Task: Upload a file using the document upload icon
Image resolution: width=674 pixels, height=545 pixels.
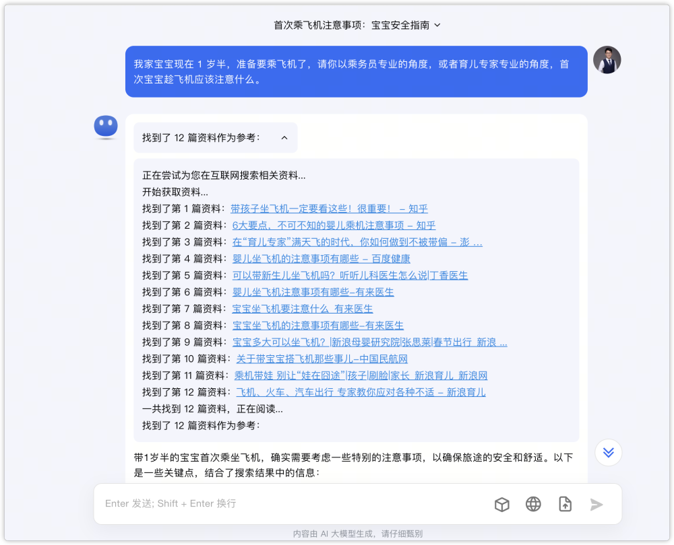Action: pos(565,504)
